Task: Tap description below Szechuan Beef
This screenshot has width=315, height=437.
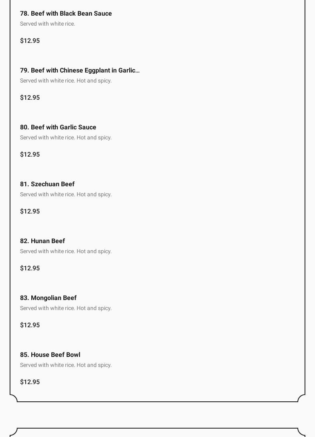Action: [x=66, y=195]
